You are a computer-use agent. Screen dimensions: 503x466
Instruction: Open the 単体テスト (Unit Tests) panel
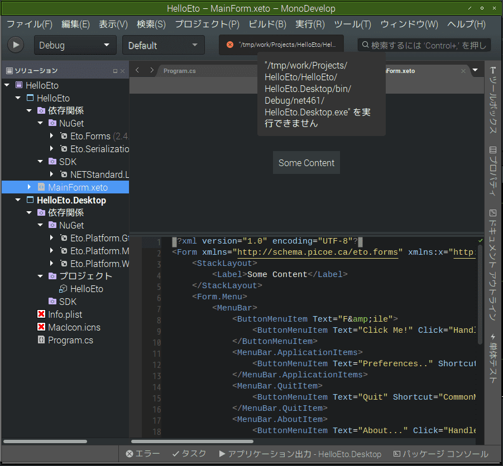pyautogui.click(x=493, y=360)
